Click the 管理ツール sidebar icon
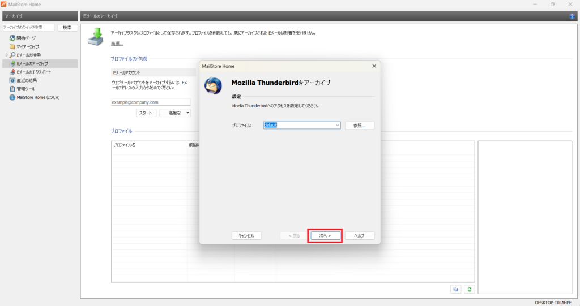 click(x=12, y=89)
